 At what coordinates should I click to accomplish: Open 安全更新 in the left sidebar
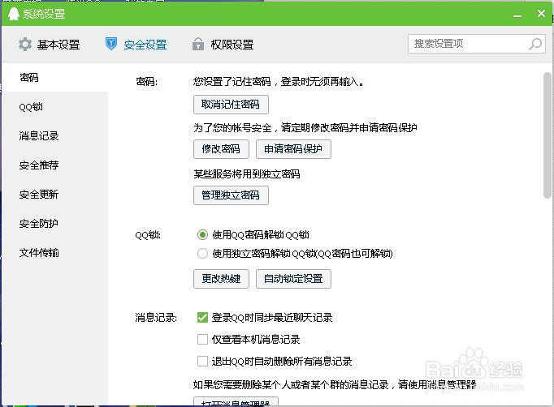click(x=54, y=195)
